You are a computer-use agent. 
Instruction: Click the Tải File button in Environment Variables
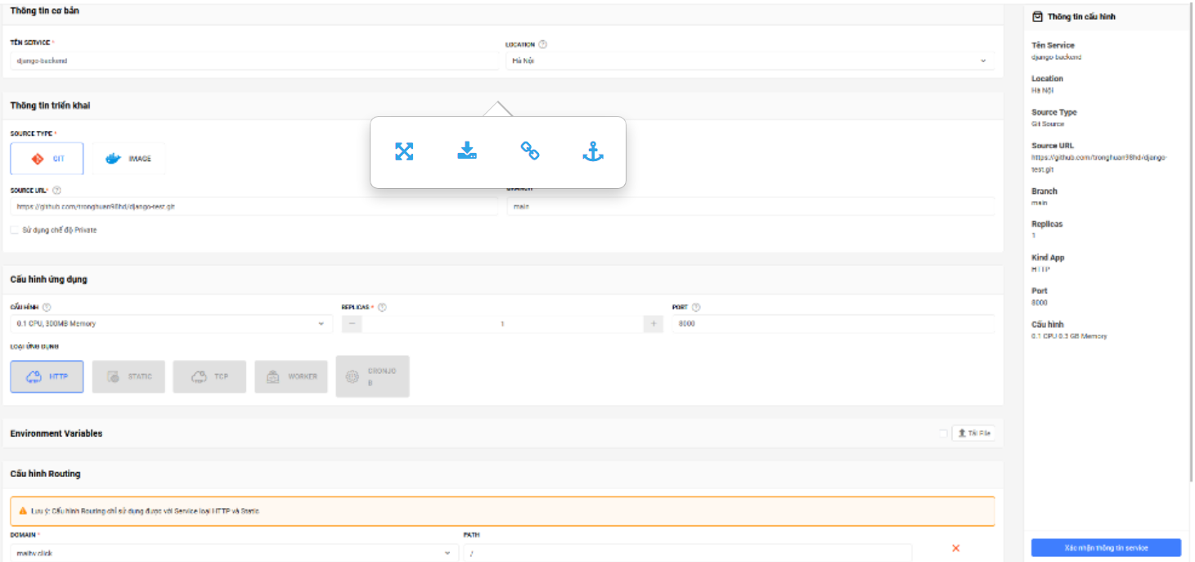click(x=975, y=433)
